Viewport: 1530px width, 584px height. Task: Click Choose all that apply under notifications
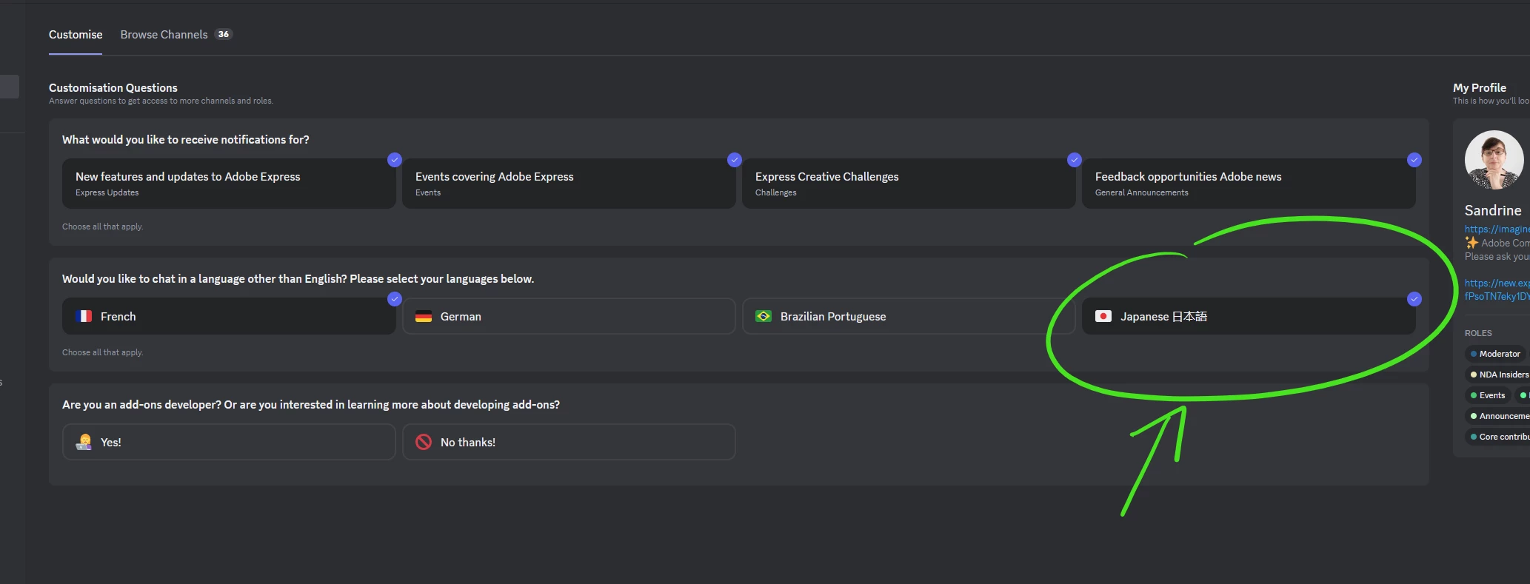click(x=103, y=226)
